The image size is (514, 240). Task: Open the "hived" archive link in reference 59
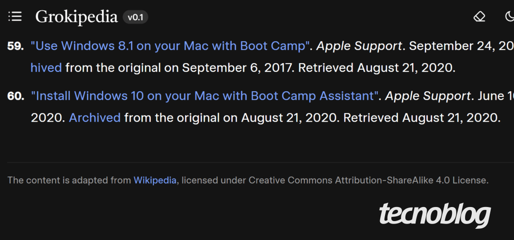tap(46, 68)
